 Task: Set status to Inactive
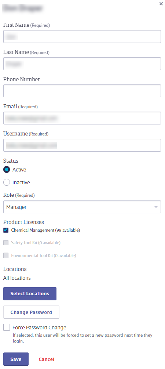click(x=7, y=182)
